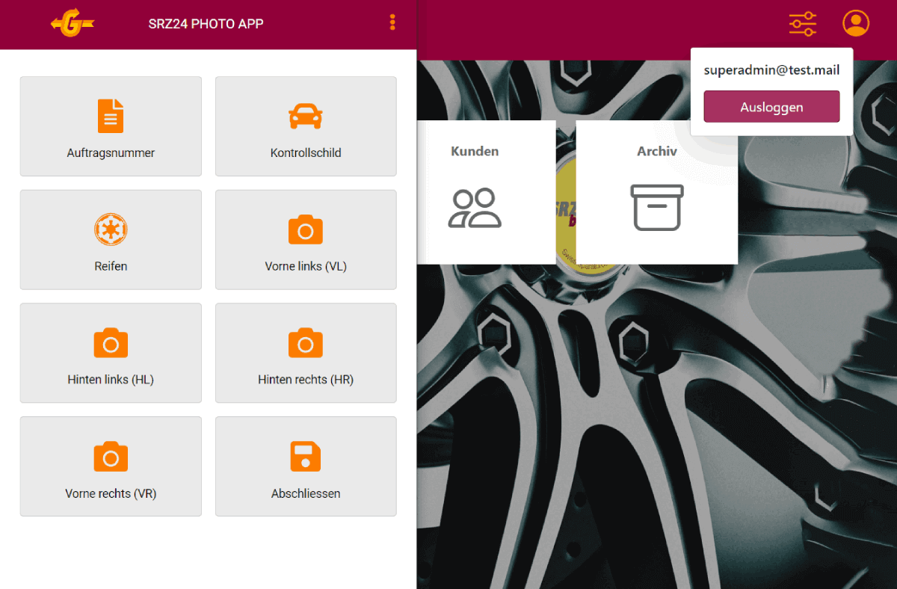Select the Reifen wheel icon

pos(111,229)
